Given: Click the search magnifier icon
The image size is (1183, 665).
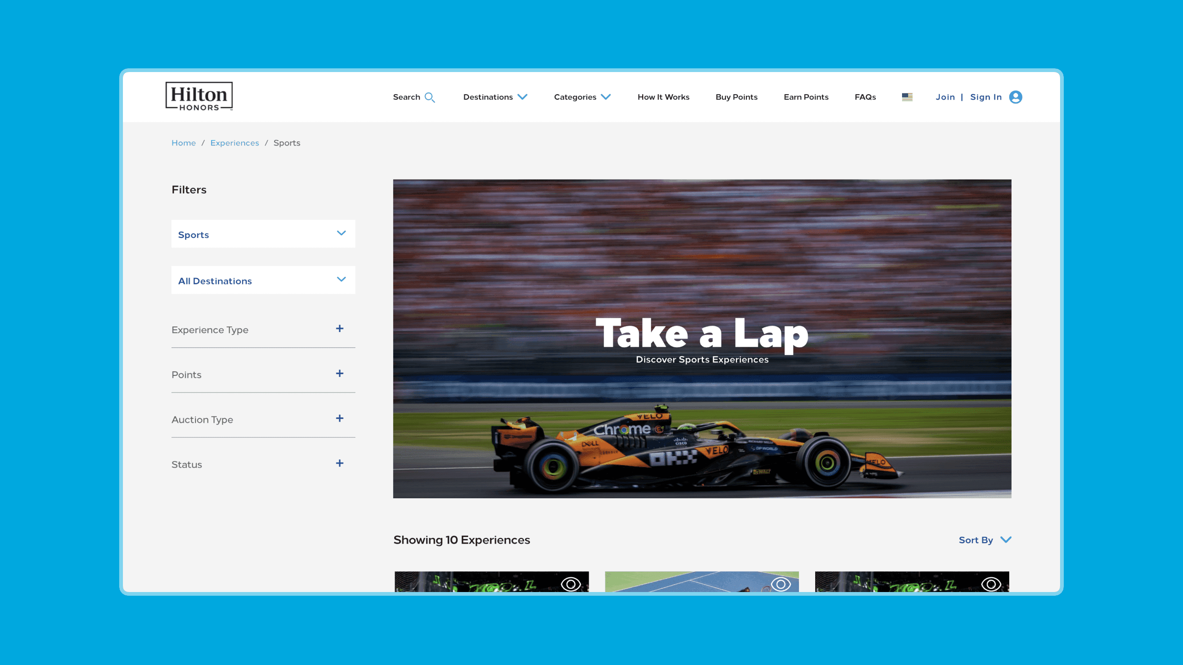Looking at the screenshot, I should [x=430, y=97].
